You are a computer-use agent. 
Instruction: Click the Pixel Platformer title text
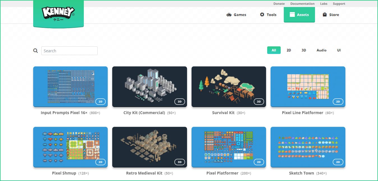click(222, 173)
